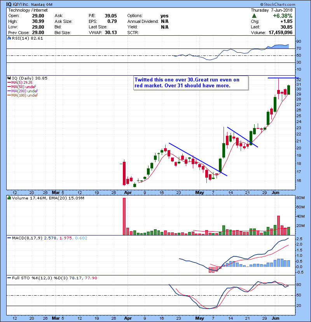Click the VWAP value 30.13
Screen dimensions: 311x322
111,33
